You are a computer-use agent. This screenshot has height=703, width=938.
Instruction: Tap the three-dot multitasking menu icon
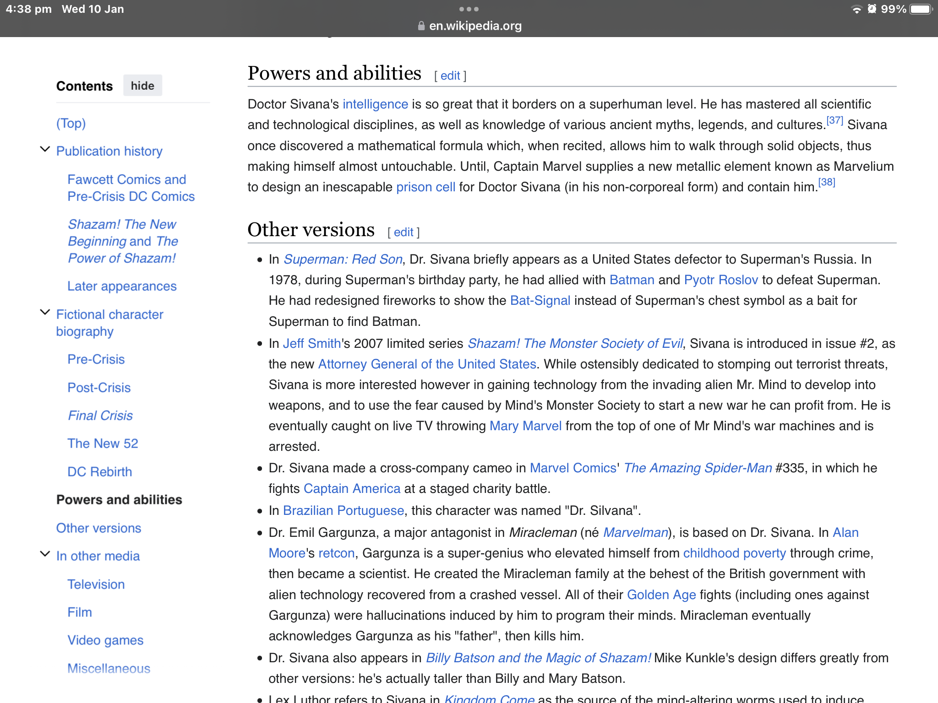[x=469, y=9]
